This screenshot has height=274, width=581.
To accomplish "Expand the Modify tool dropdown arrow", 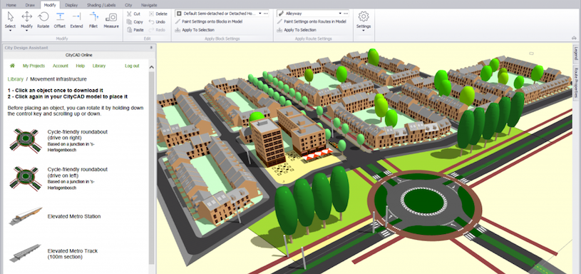I will coord(26,31).
